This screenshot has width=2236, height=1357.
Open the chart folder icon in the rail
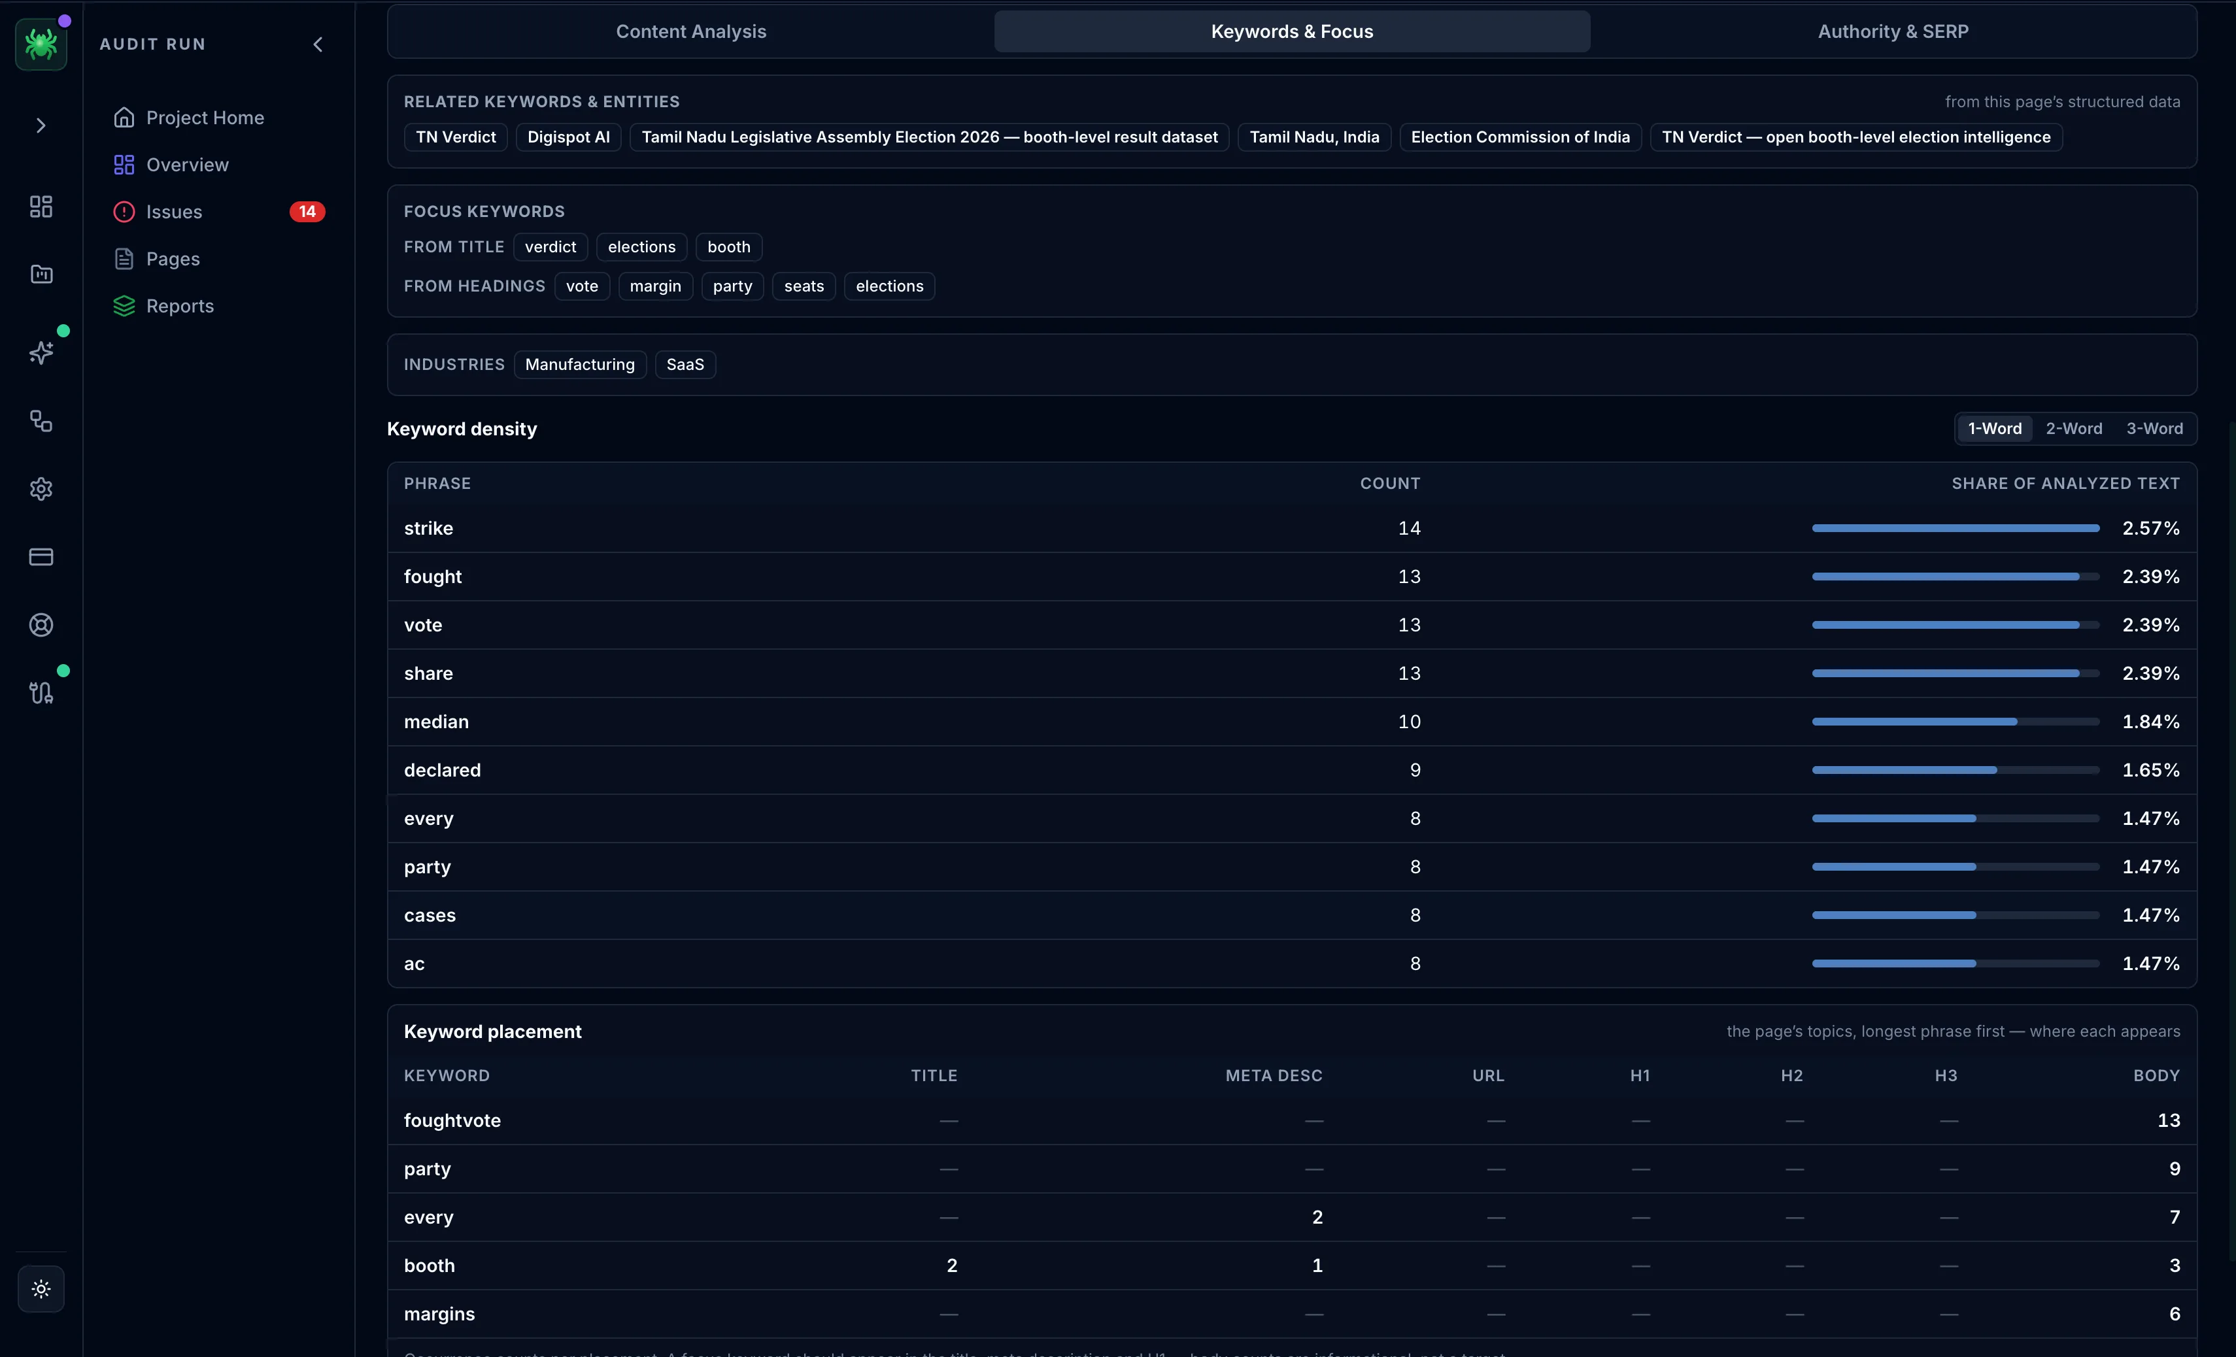pos(41,274)
